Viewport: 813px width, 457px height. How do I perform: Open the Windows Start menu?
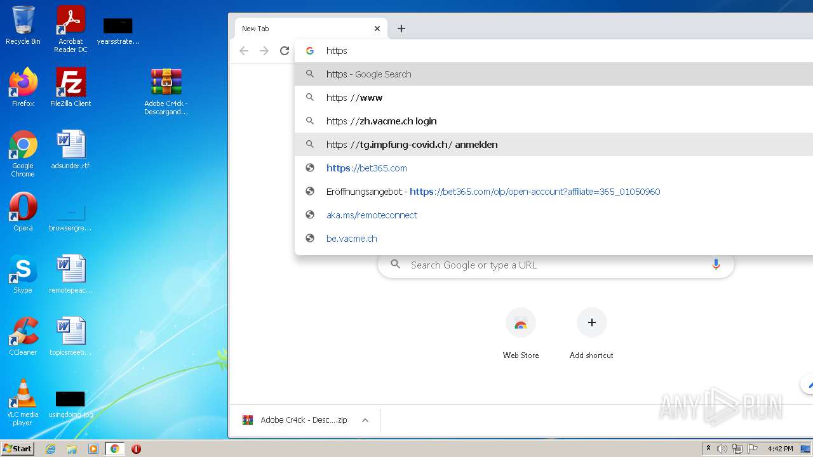(x=18, y=449)
